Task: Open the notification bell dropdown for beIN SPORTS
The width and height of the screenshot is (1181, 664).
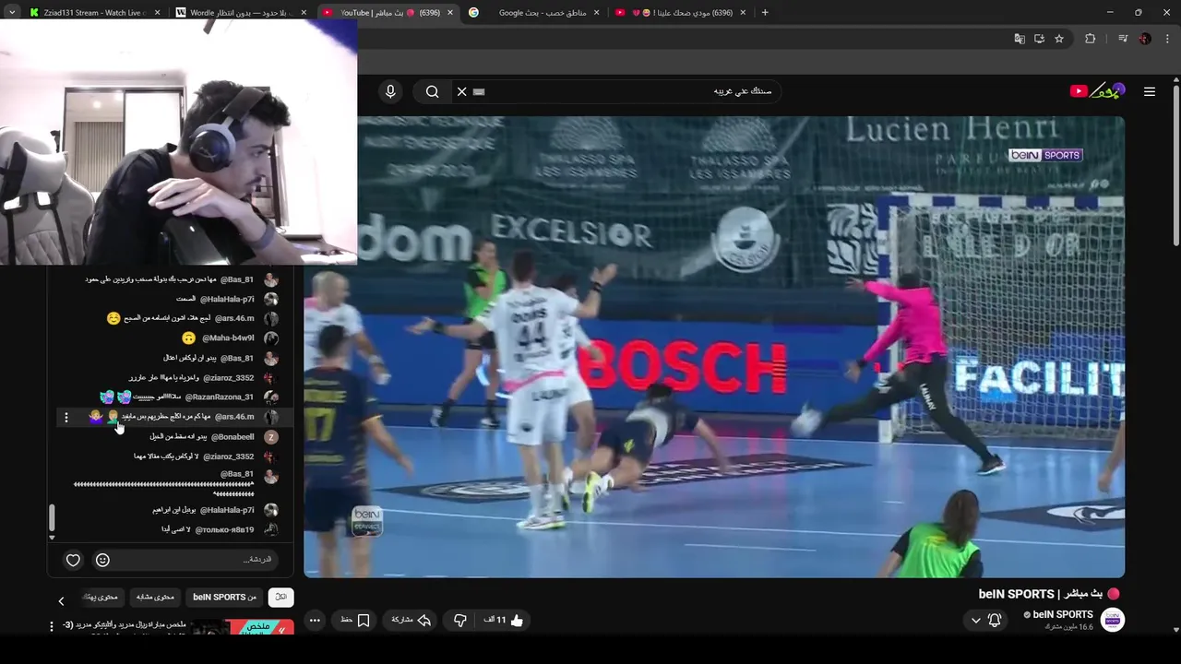Action: pos(985,621)
